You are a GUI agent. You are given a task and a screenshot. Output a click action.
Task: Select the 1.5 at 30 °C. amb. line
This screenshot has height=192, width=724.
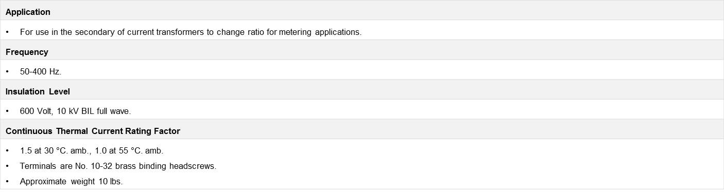(92, 151)
